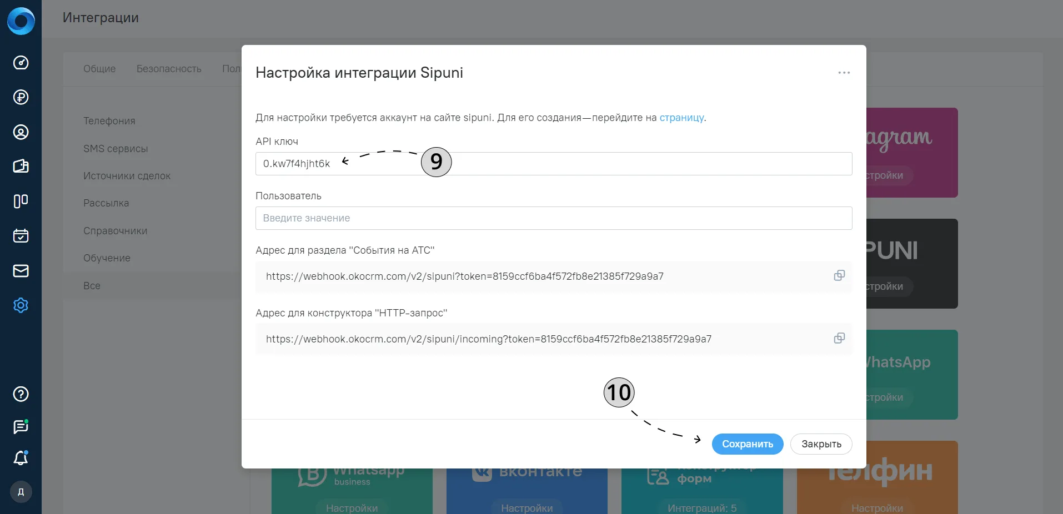Click the incoming HTTP-запрос webhook URL text
1063x514 pixels.
(x=489, y=339)
